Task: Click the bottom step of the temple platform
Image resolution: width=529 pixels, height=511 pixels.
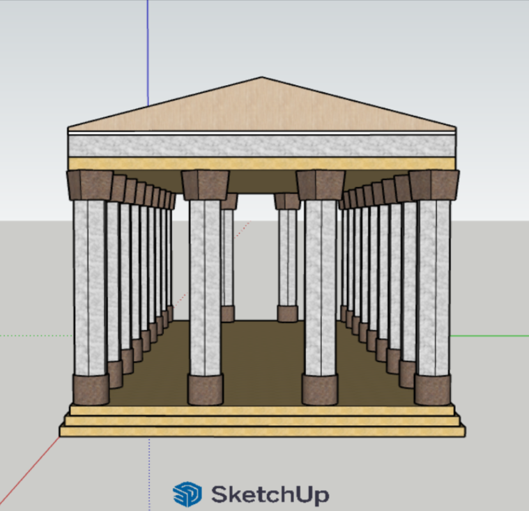Action: [x=263, y=432]
